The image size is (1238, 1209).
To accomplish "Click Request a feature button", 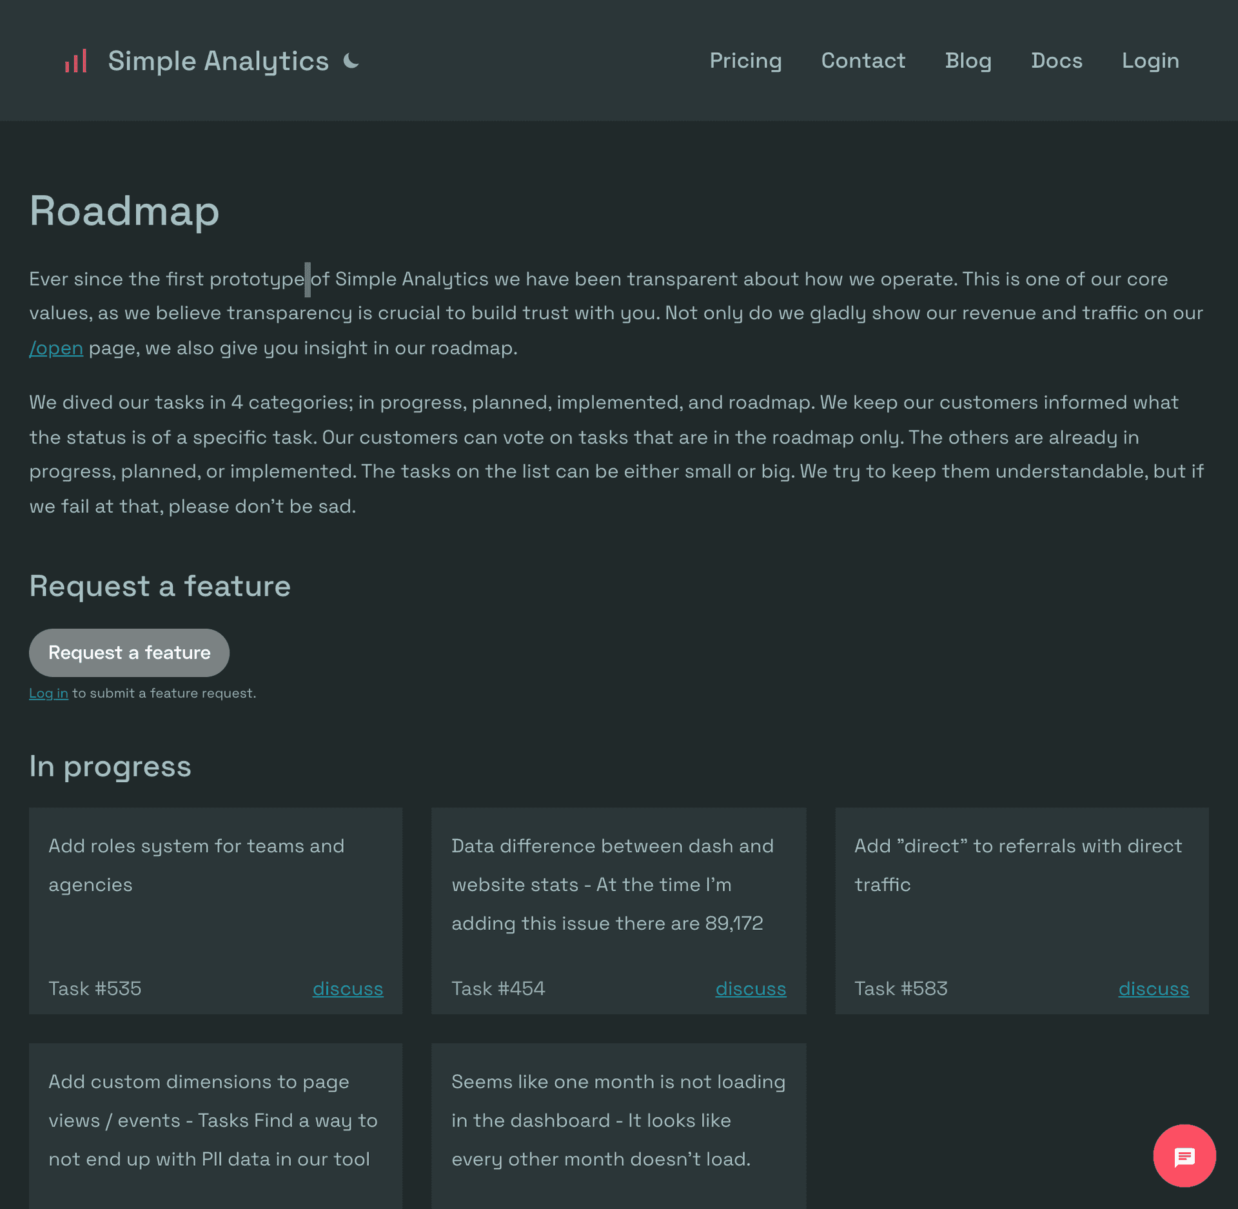I will [128, 652].
